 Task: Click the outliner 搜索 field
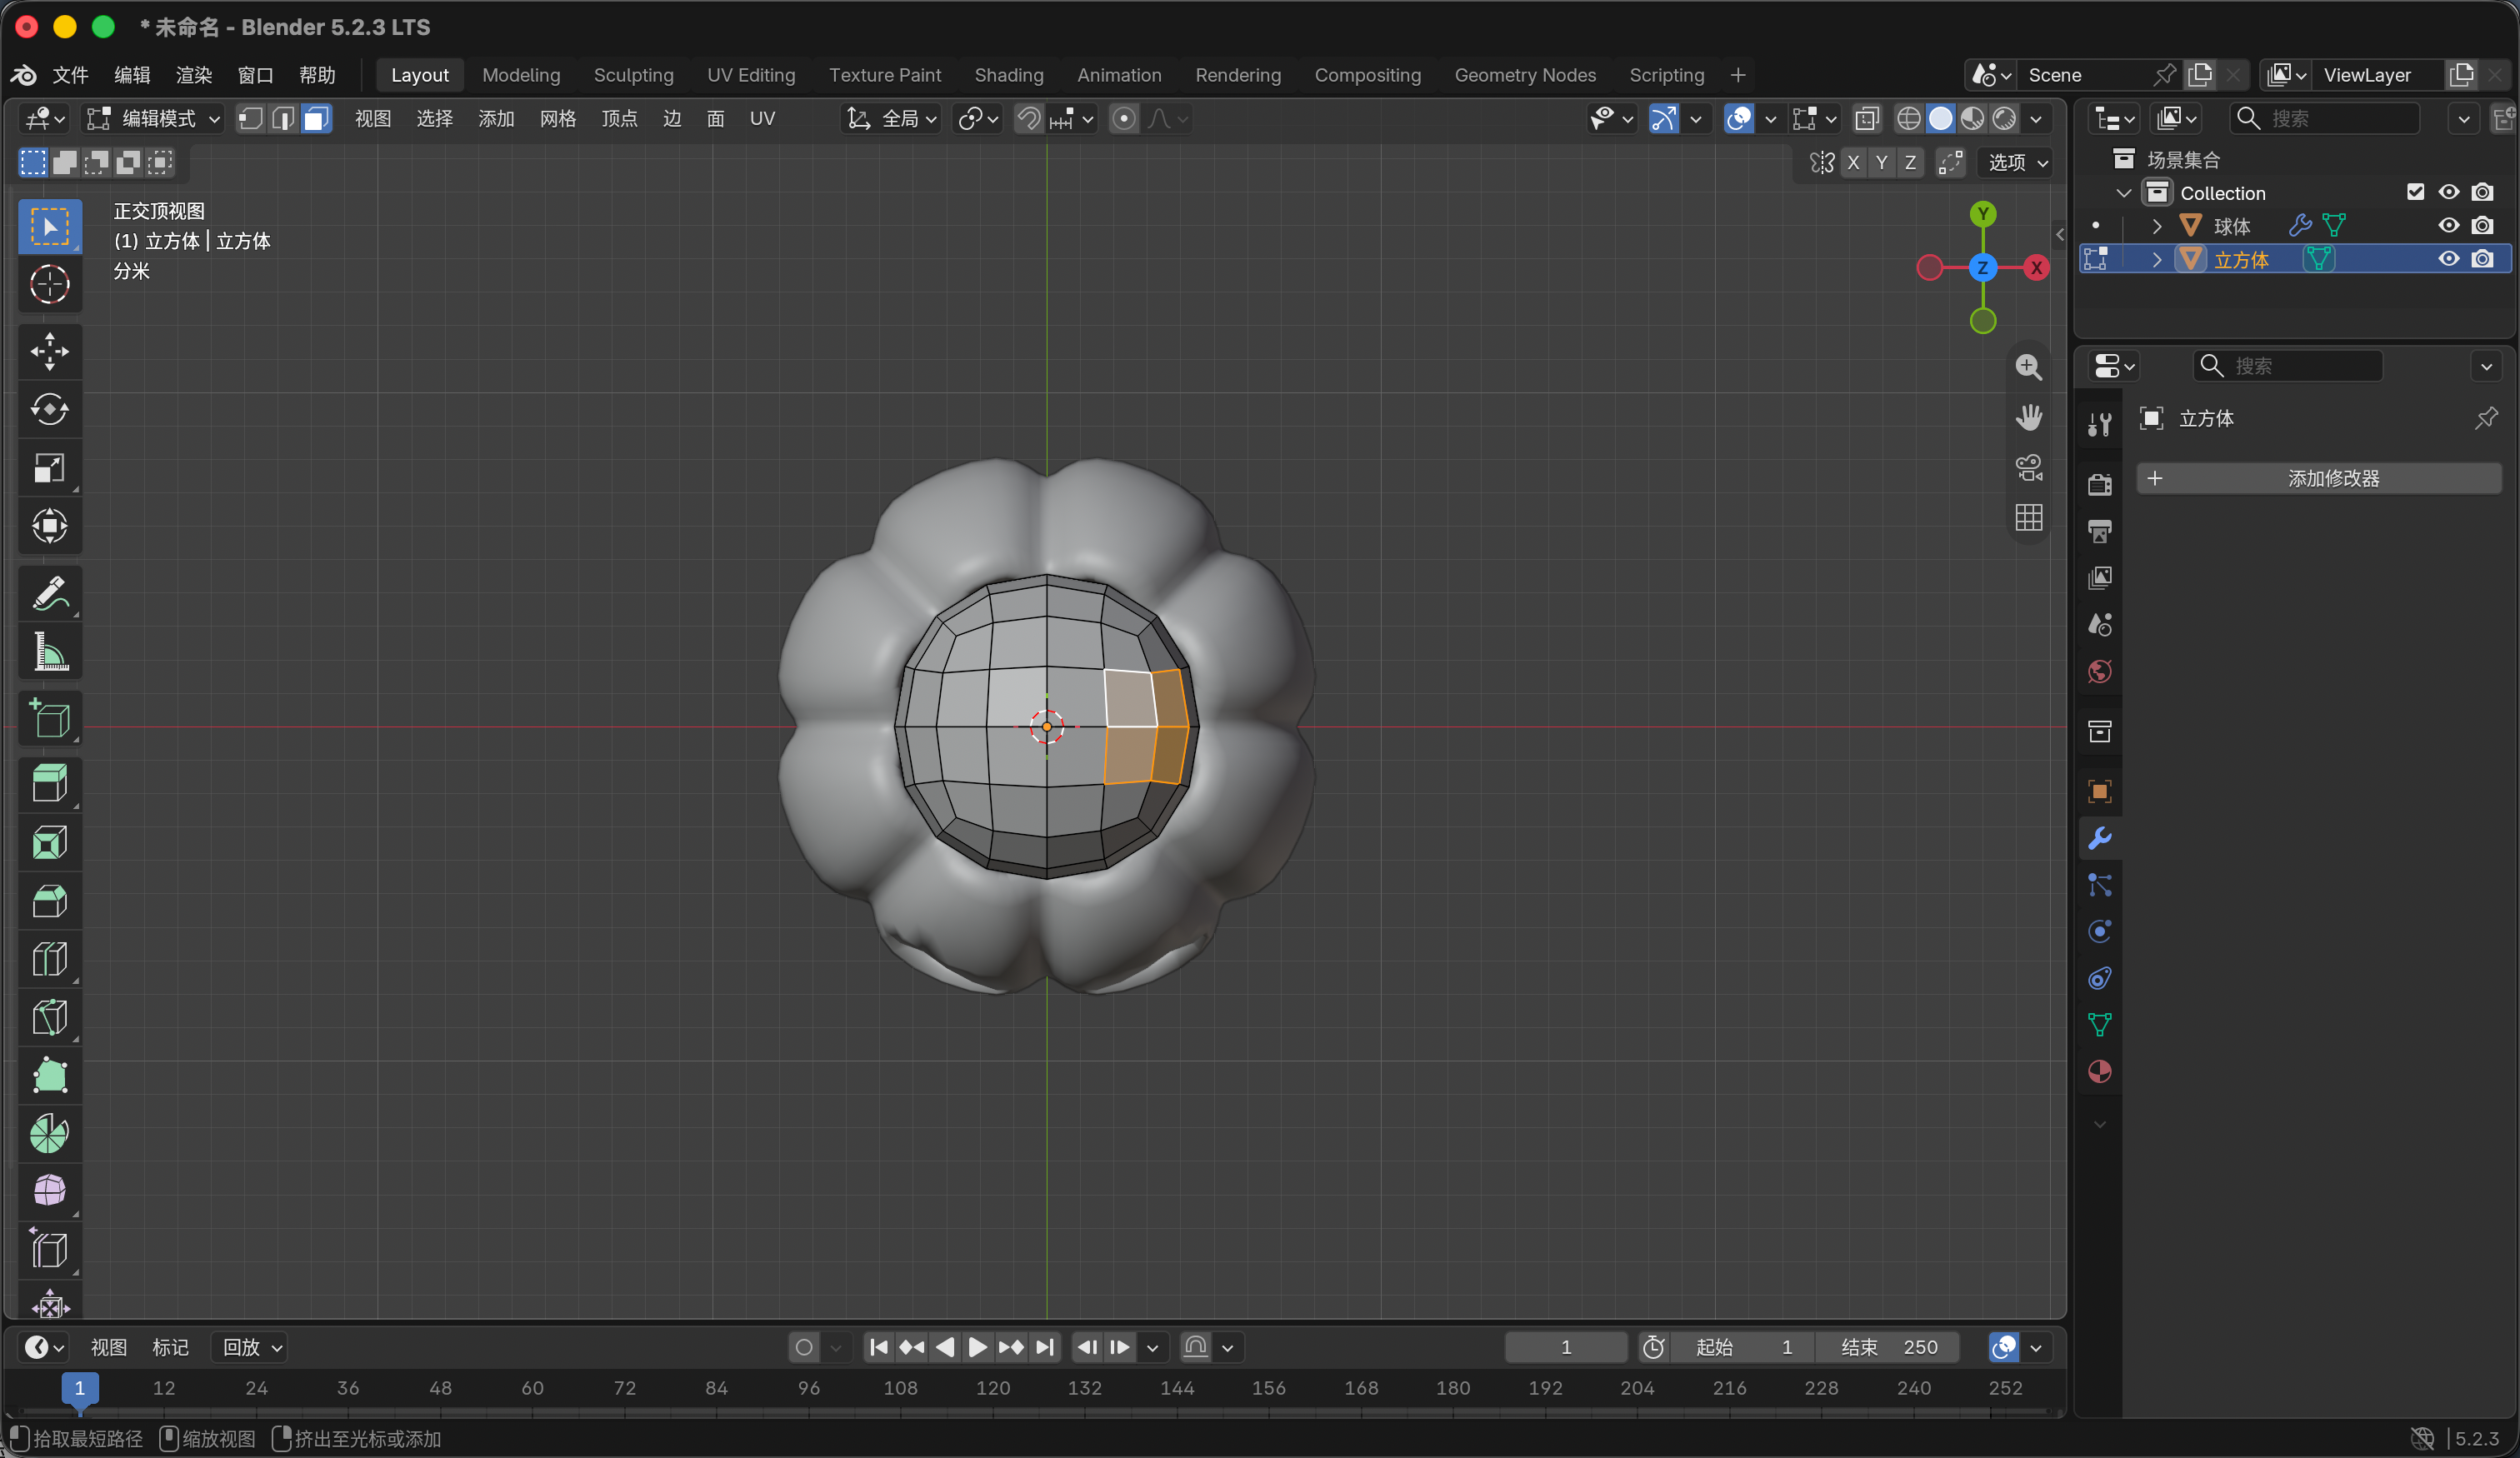[x=2326, y=119]
